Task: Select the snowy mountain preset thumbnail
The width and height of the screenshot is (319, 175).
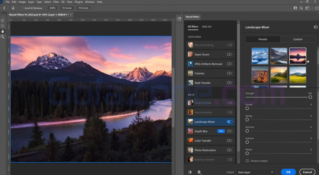Action: pyautogui.click(x=260, y=56)
